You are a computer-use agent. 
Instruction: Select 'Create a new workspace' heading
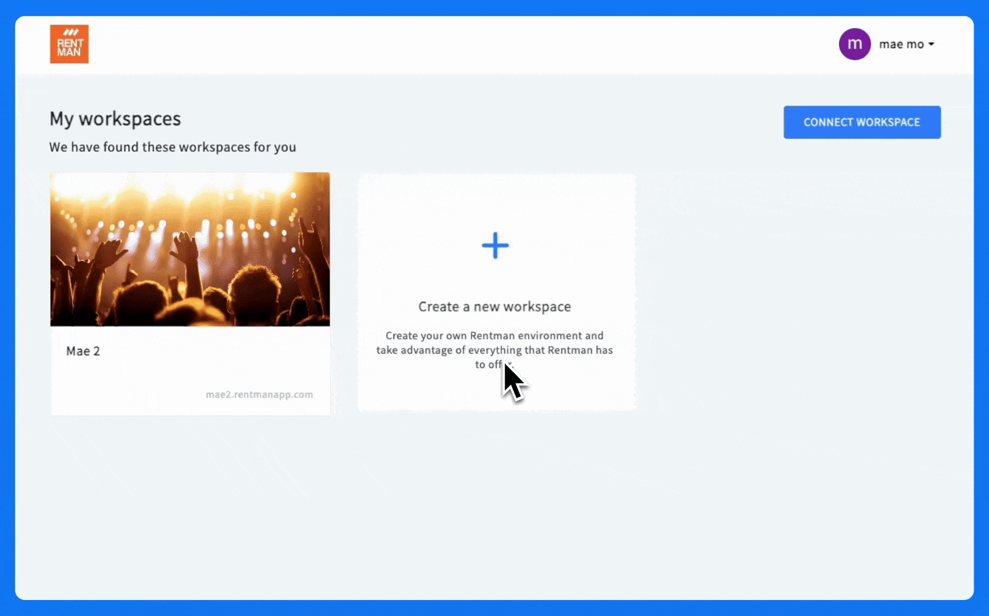click(494, 307)
